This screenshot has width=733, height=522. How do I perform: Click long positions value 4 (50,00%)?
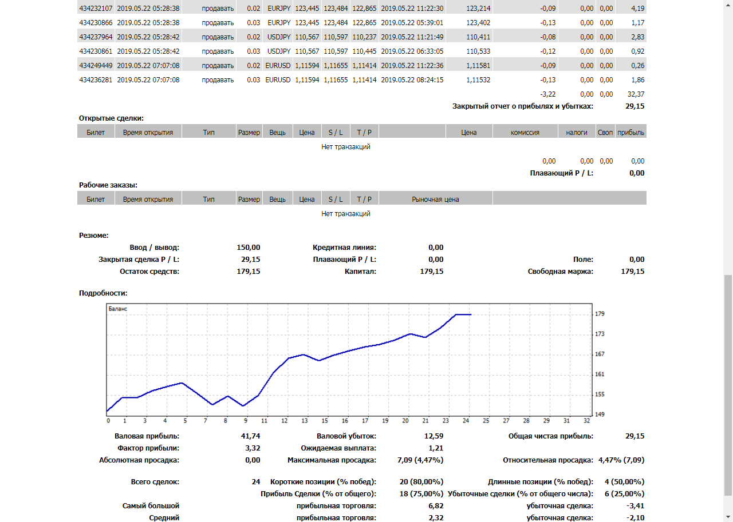click(x=624, y=482)
